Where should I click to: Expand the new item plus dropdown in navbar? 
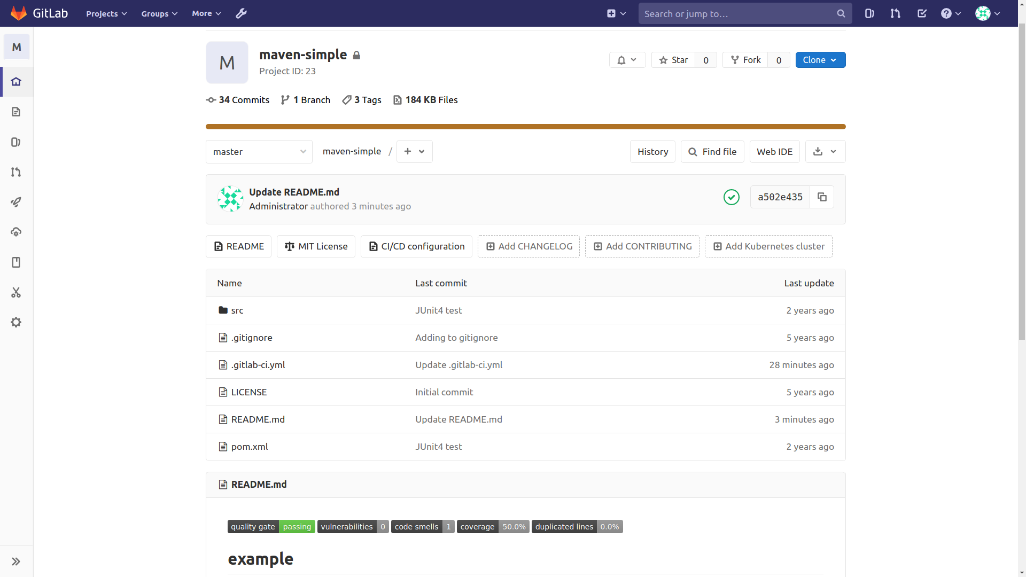616,13
